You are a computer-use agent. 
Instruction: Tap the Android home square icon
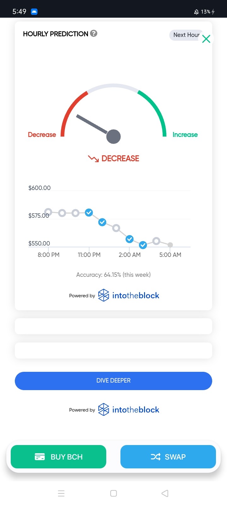[x=113, y=493]
